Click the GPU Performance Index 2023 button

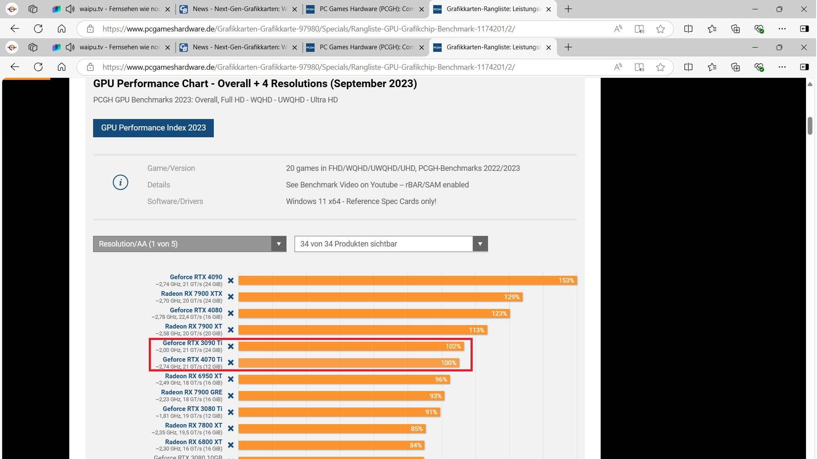(x=153, y=128)
